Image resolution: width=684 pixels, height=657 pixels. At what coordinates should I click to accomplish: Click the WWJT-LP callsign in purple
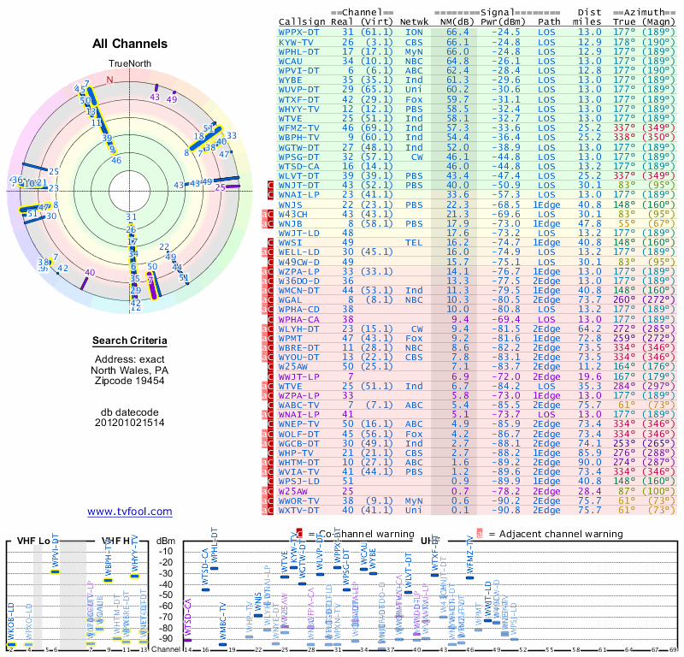(300, 376)
